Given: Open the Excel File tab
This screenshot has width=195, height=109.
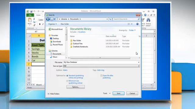Looking at the screenshot, I should coord(30,15).
